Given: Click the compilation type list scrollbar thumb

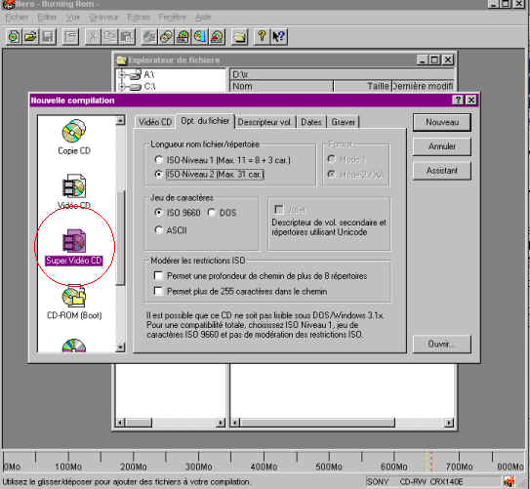Looking at the screenshot, I should (120, 237).
